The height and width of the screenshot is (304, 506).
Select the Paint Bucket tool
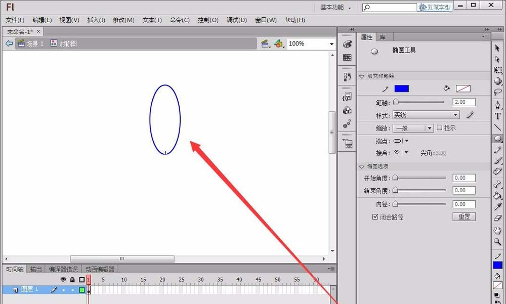497,195
